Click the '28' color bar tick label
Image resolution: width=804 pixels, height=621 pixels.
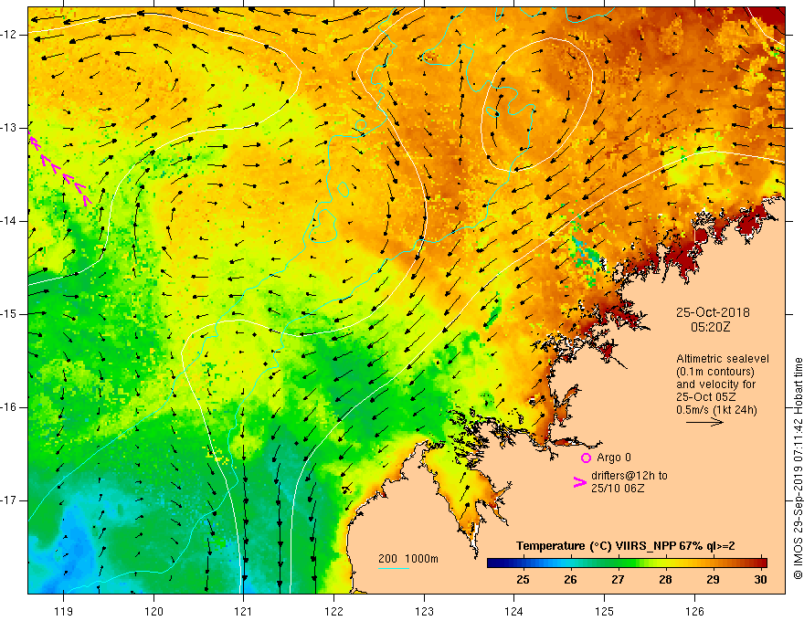tap(665, 580)
